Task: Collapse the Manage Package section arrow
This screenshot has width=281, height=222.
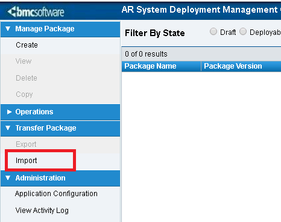Action: pyautogui.click(x=8, y=29)
